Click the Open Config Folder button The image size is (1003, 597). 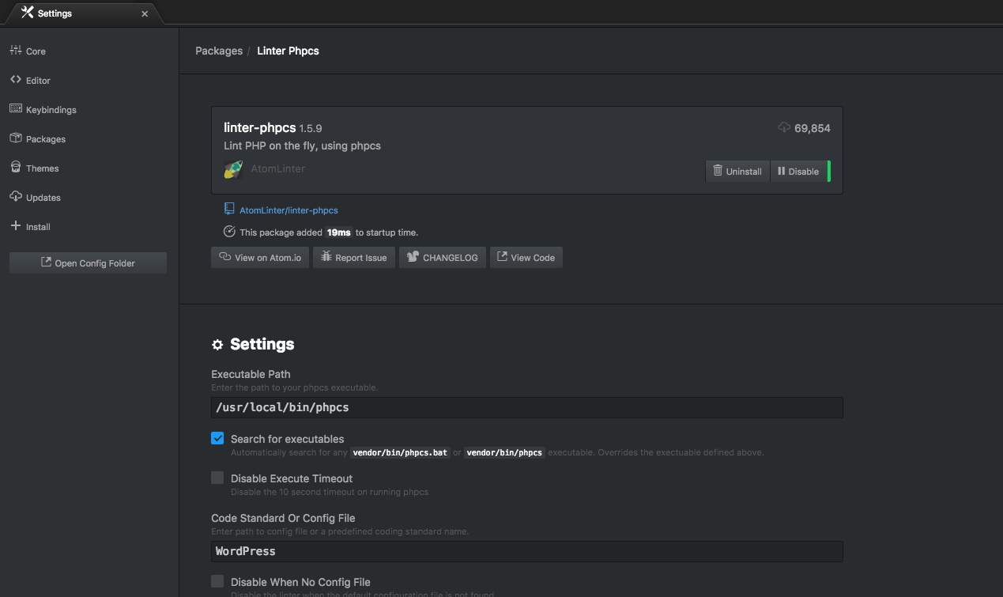[x=88, y=263]
